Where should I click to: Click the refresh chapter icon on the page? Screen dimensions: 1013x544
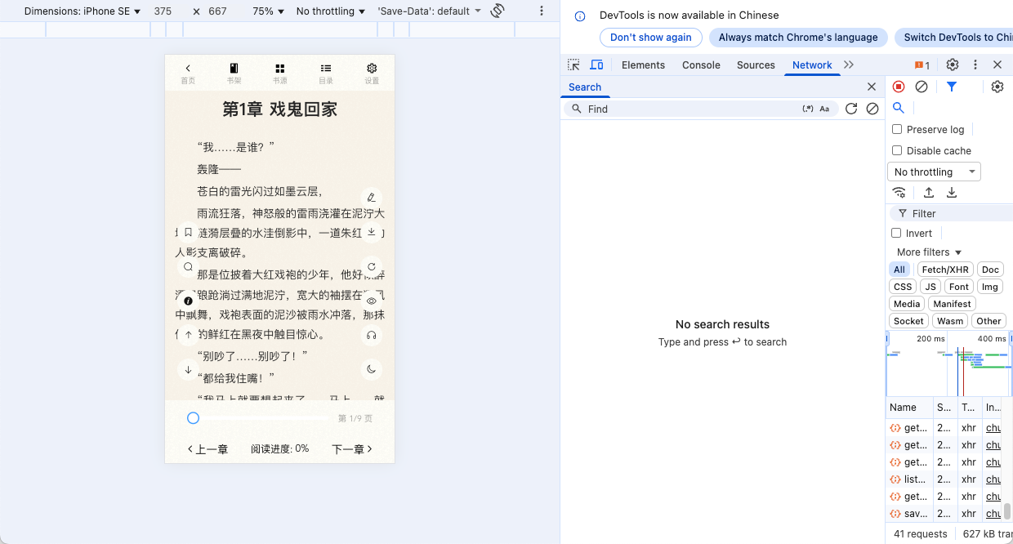pyautogui.click(x=372, y=266)
